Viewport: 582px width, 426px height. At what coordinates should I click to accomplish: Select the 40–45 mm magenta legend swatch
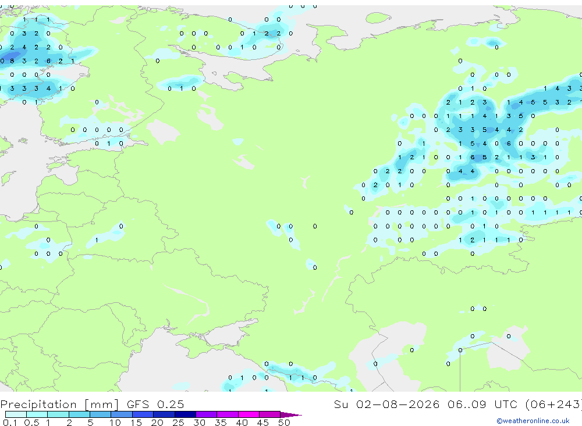[249, 414]
